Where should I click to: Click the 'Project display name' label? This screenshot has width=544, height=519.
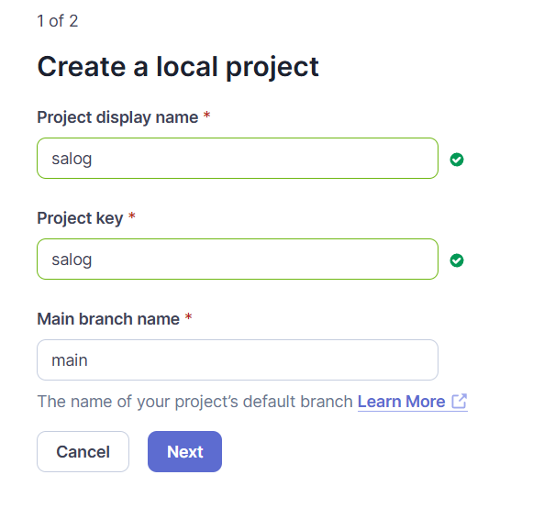(117, 117)
